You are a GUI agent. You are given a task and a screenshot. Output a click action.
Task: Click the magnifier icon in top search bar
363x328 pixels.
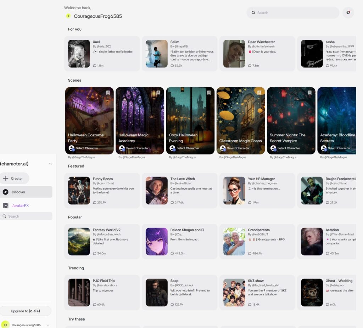[253, 13]
